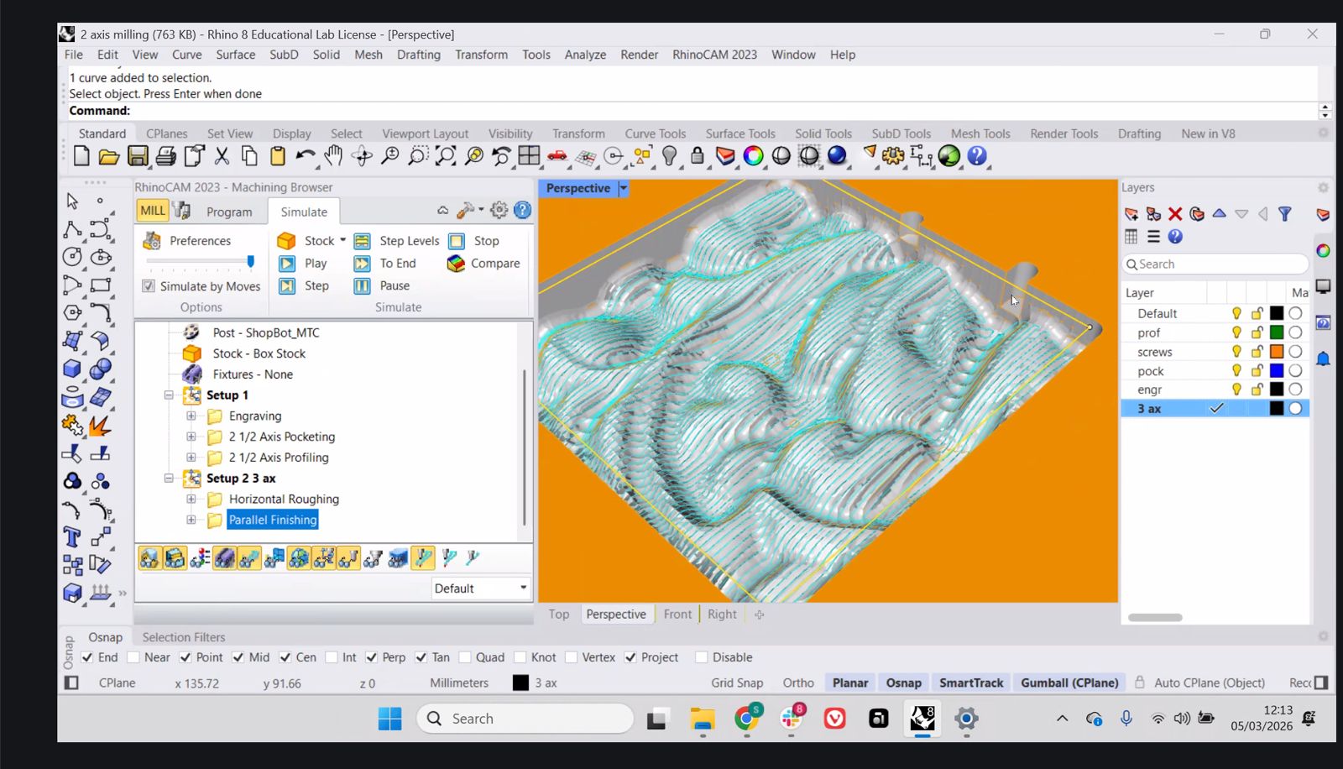The image size is (1343, 769).
Task: Open the Stock dropdown arrow
Action: tap(342, 240)
